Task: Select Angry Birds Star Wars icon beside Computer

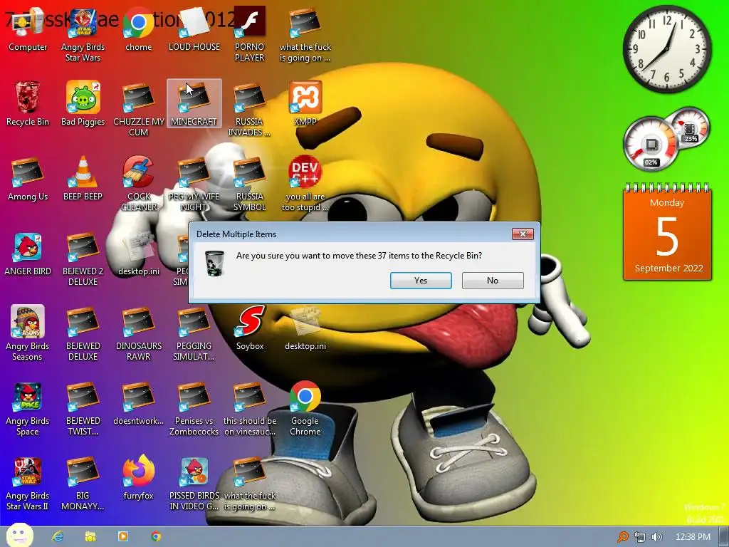Action: (83, 36)
